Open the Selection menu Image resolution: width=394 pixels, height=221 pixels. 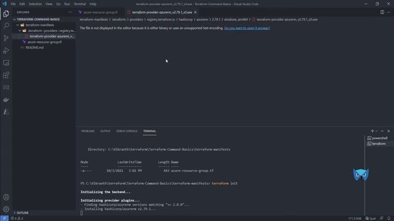pos(35,4)
